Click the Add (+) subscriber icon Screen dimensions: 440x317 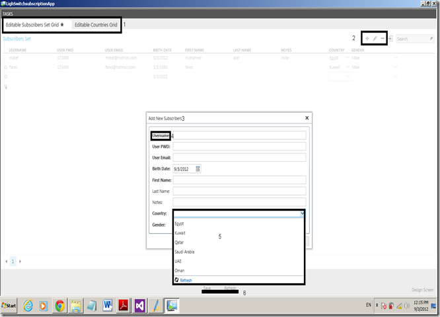pos(367,38)
